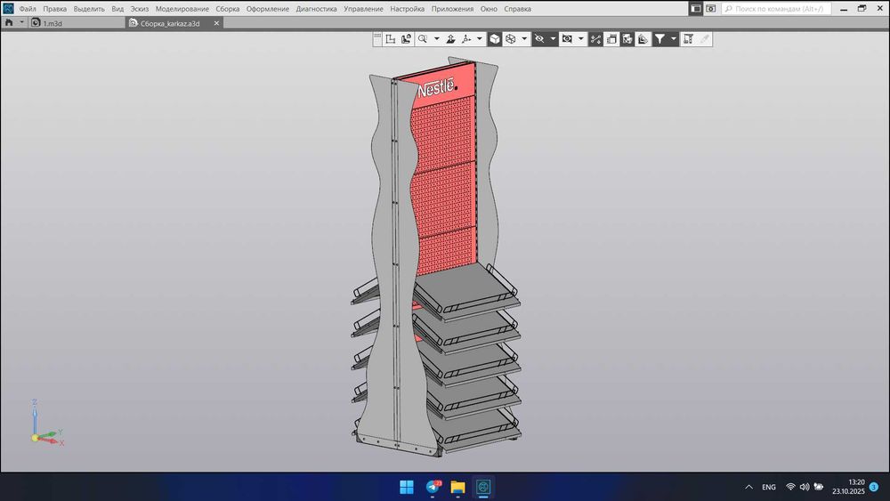
Task: Click in the command search field
Action: tap(779, 9)
